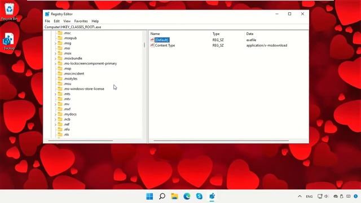Click the Registry Editor title bar icon

(x=47, y=14)
